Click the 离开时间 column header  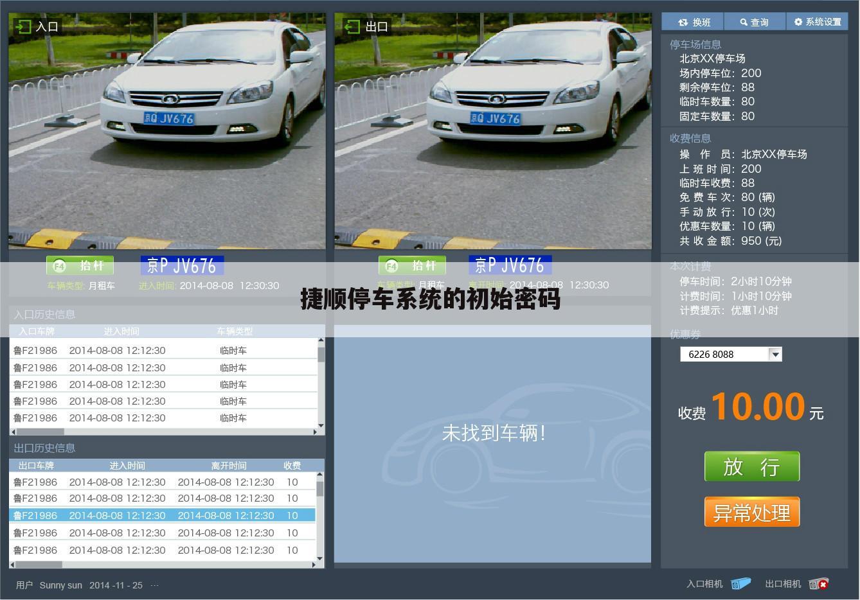pos(229,465)
